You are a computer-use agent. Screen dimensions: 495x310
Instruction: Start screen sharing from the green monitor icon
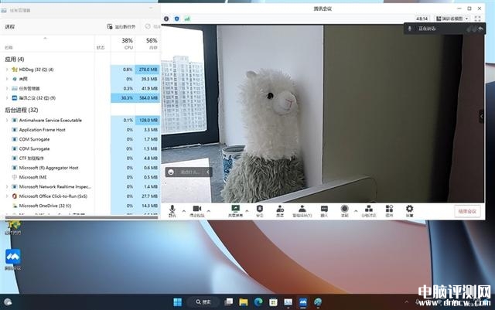point(235,210)
